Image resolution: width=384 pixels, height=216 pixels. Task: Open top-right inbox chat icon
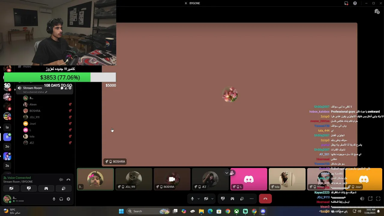pyautogui.click(x=377, y=12)
